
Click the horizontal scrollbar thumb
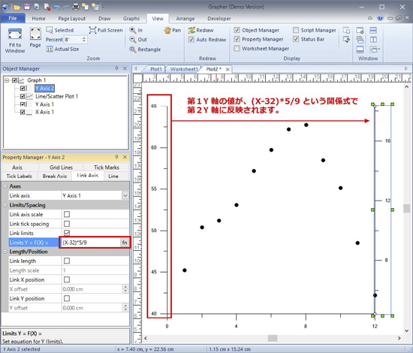(273, 338)
